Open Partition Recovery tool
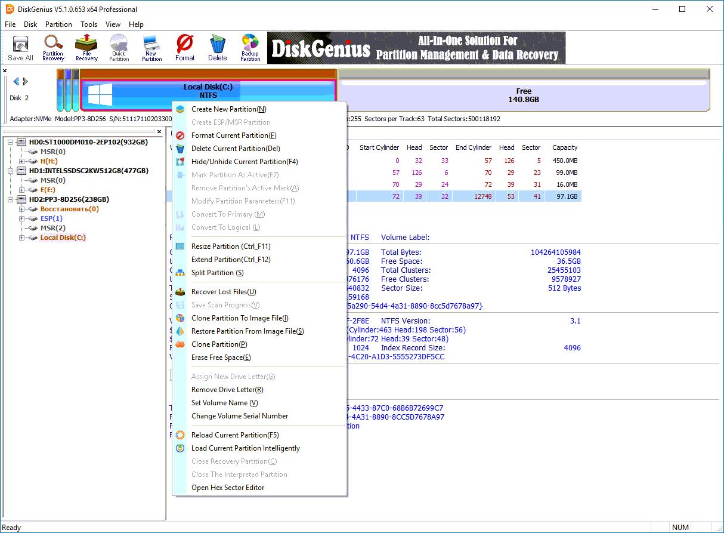 (x=53, y=48)
